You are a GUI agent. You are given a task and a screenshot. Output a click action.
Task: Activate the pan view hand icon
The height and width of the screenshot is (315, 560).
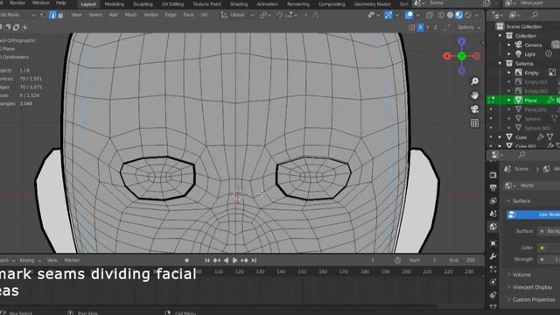[474, 95]
